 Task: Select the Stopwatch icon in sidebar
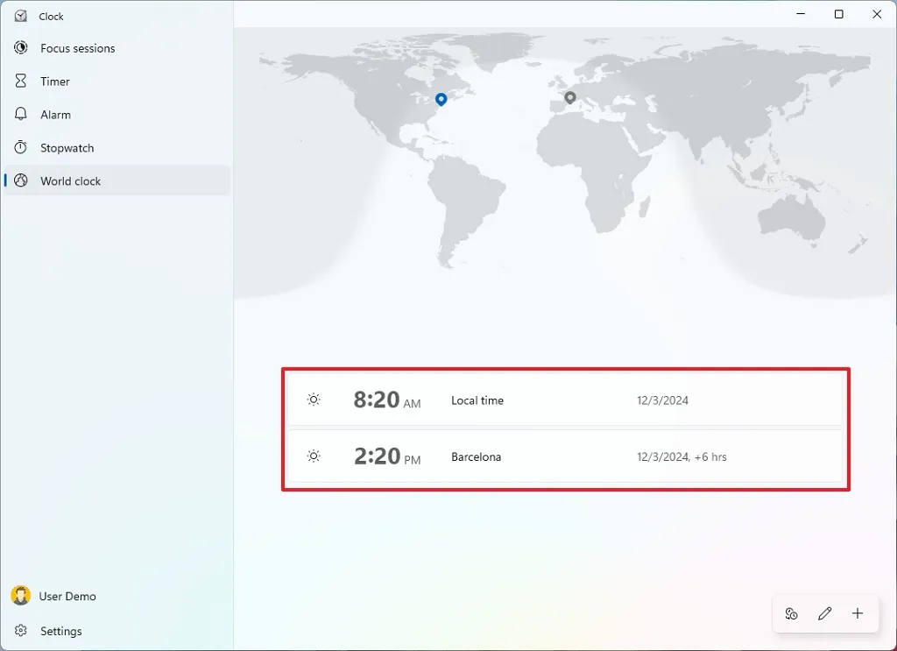point(21,147)
